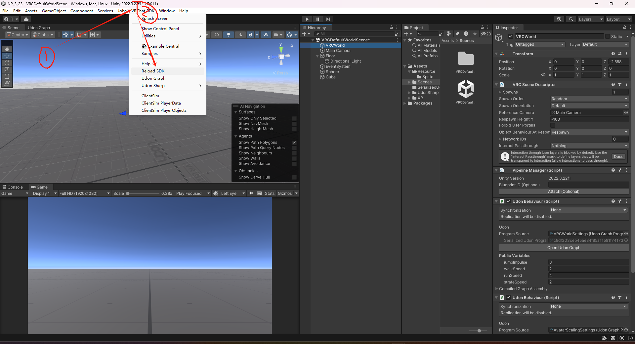Viewport: 635px width, 344px height.
Task: Click the Step frame button
Action: coord(328,19)
